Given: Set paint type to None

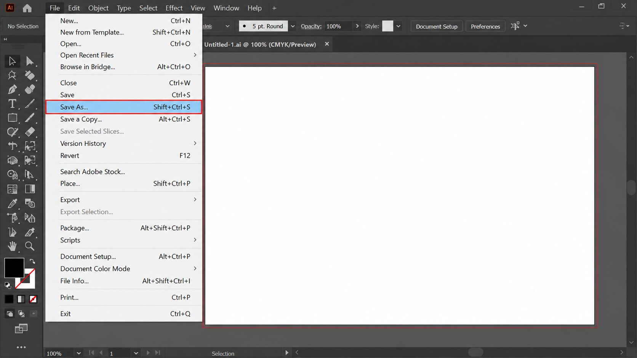Looking at the screenshot, I should point(33,299).
